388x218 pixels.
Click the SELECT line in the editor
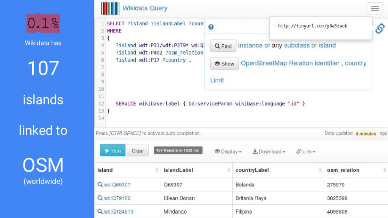(x=155, y=23)
